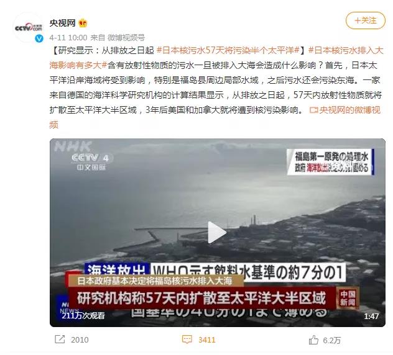Like the post with thumbs-up icon
393x355 pixels.
313,339
